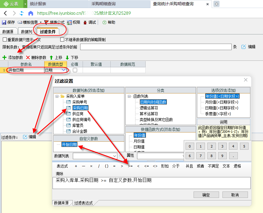Click the decimal point keypad button

(233, 156)
